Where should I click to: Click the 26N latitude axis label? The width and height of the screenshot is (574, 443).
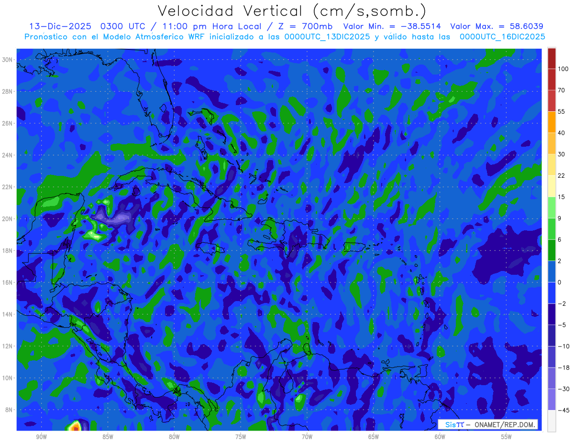[x=8, y=123]
